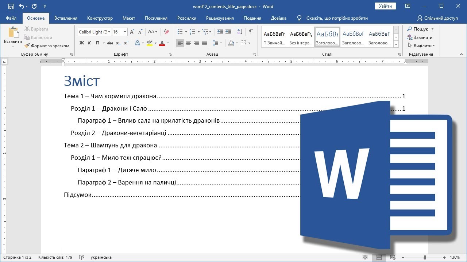Click the Justify alignment icon
467x262 pixels.
204,43
